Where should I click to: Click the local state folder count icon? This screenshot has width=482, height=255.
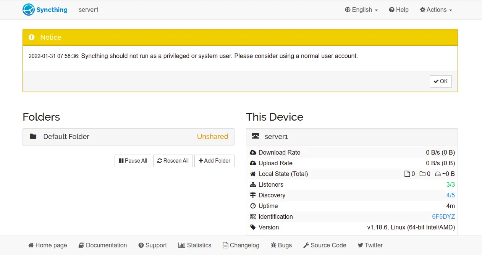[422, 174]
